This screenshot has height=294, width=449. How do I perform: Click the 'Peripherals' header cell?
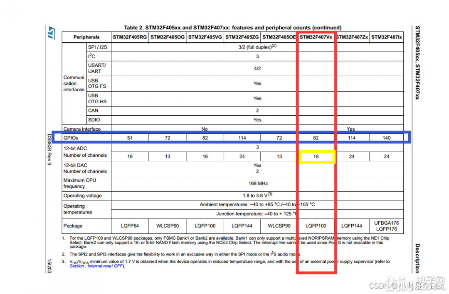(86, 37)
